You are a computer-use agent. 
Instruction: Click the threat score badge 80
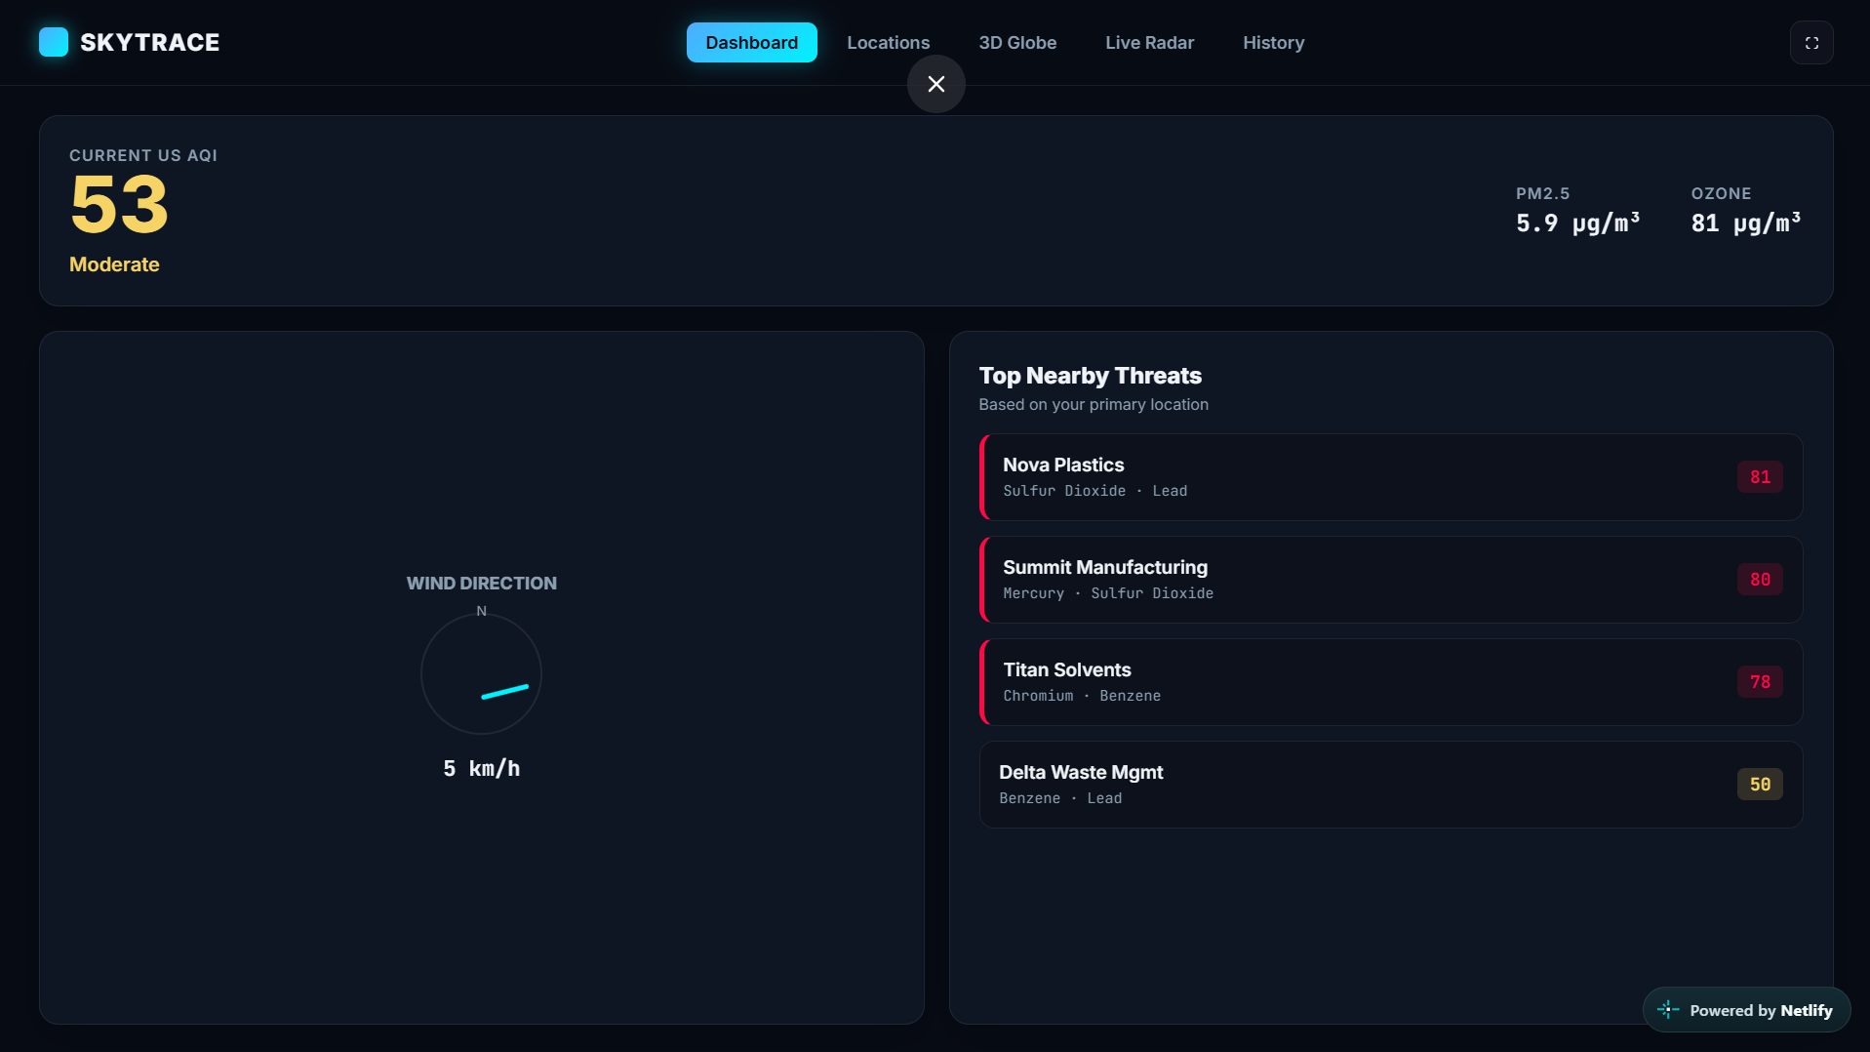click(1760, 580)
